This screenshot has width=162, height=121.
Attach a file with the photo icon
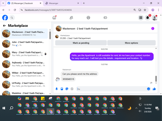pos(62,89)
